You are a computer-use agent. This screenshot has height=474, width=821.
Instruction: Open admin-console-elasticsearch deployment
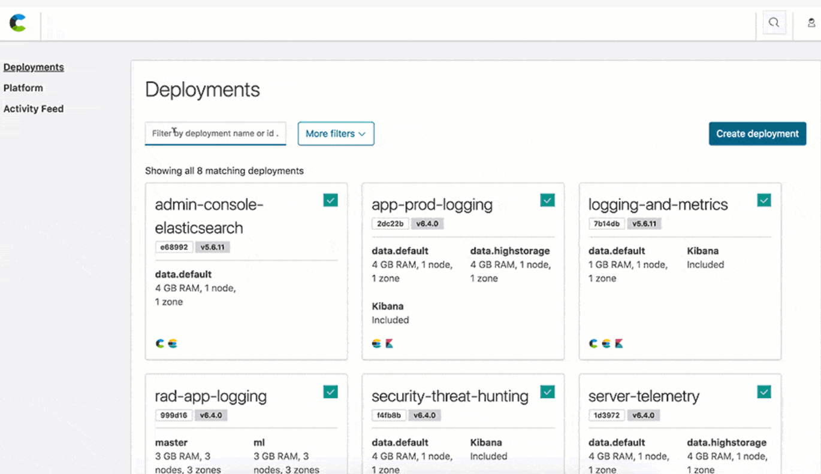pos(209,216)
